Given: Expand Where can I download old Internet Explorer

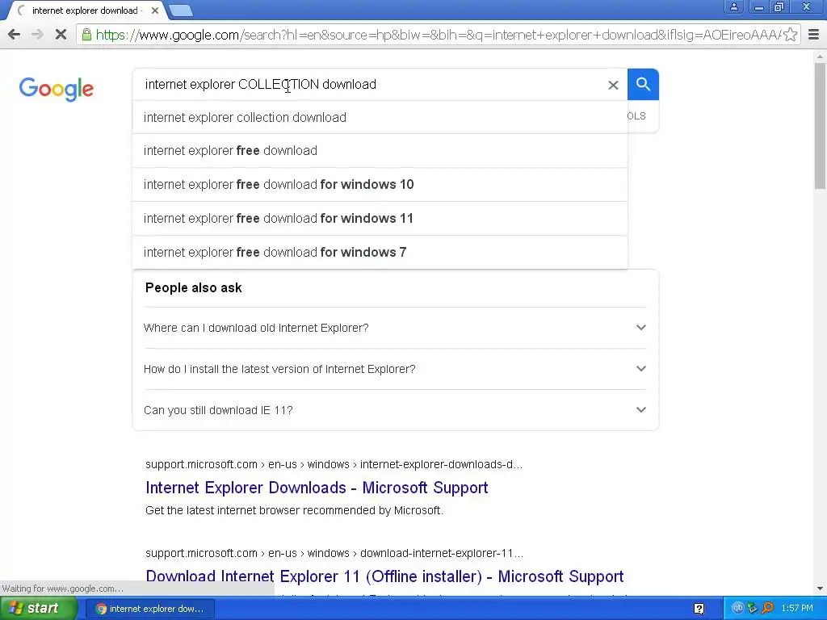Looking at the screenshot, I should (395, 328).
